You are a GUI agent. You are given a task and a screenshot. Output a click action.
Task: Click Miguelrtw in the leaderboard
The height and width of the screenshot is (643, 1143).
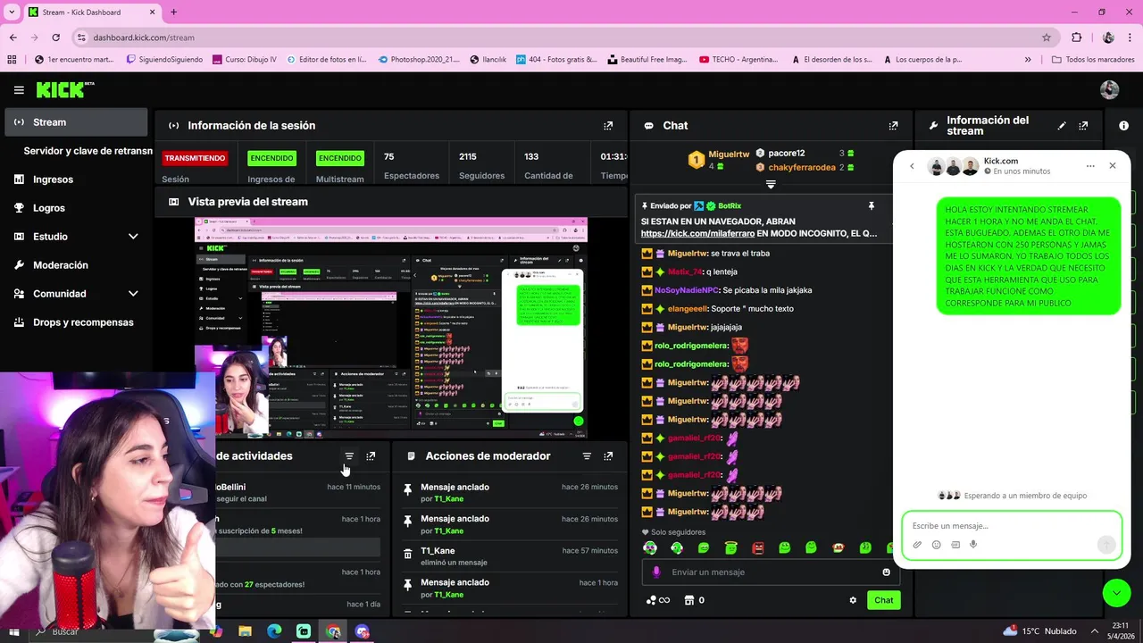tap(729, 154)
